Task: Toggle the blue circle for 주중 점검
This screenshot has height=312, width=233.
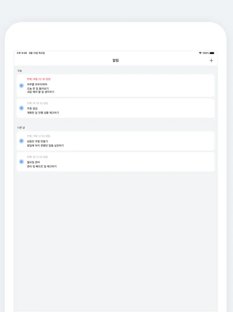Action: [x=21, y=108]
